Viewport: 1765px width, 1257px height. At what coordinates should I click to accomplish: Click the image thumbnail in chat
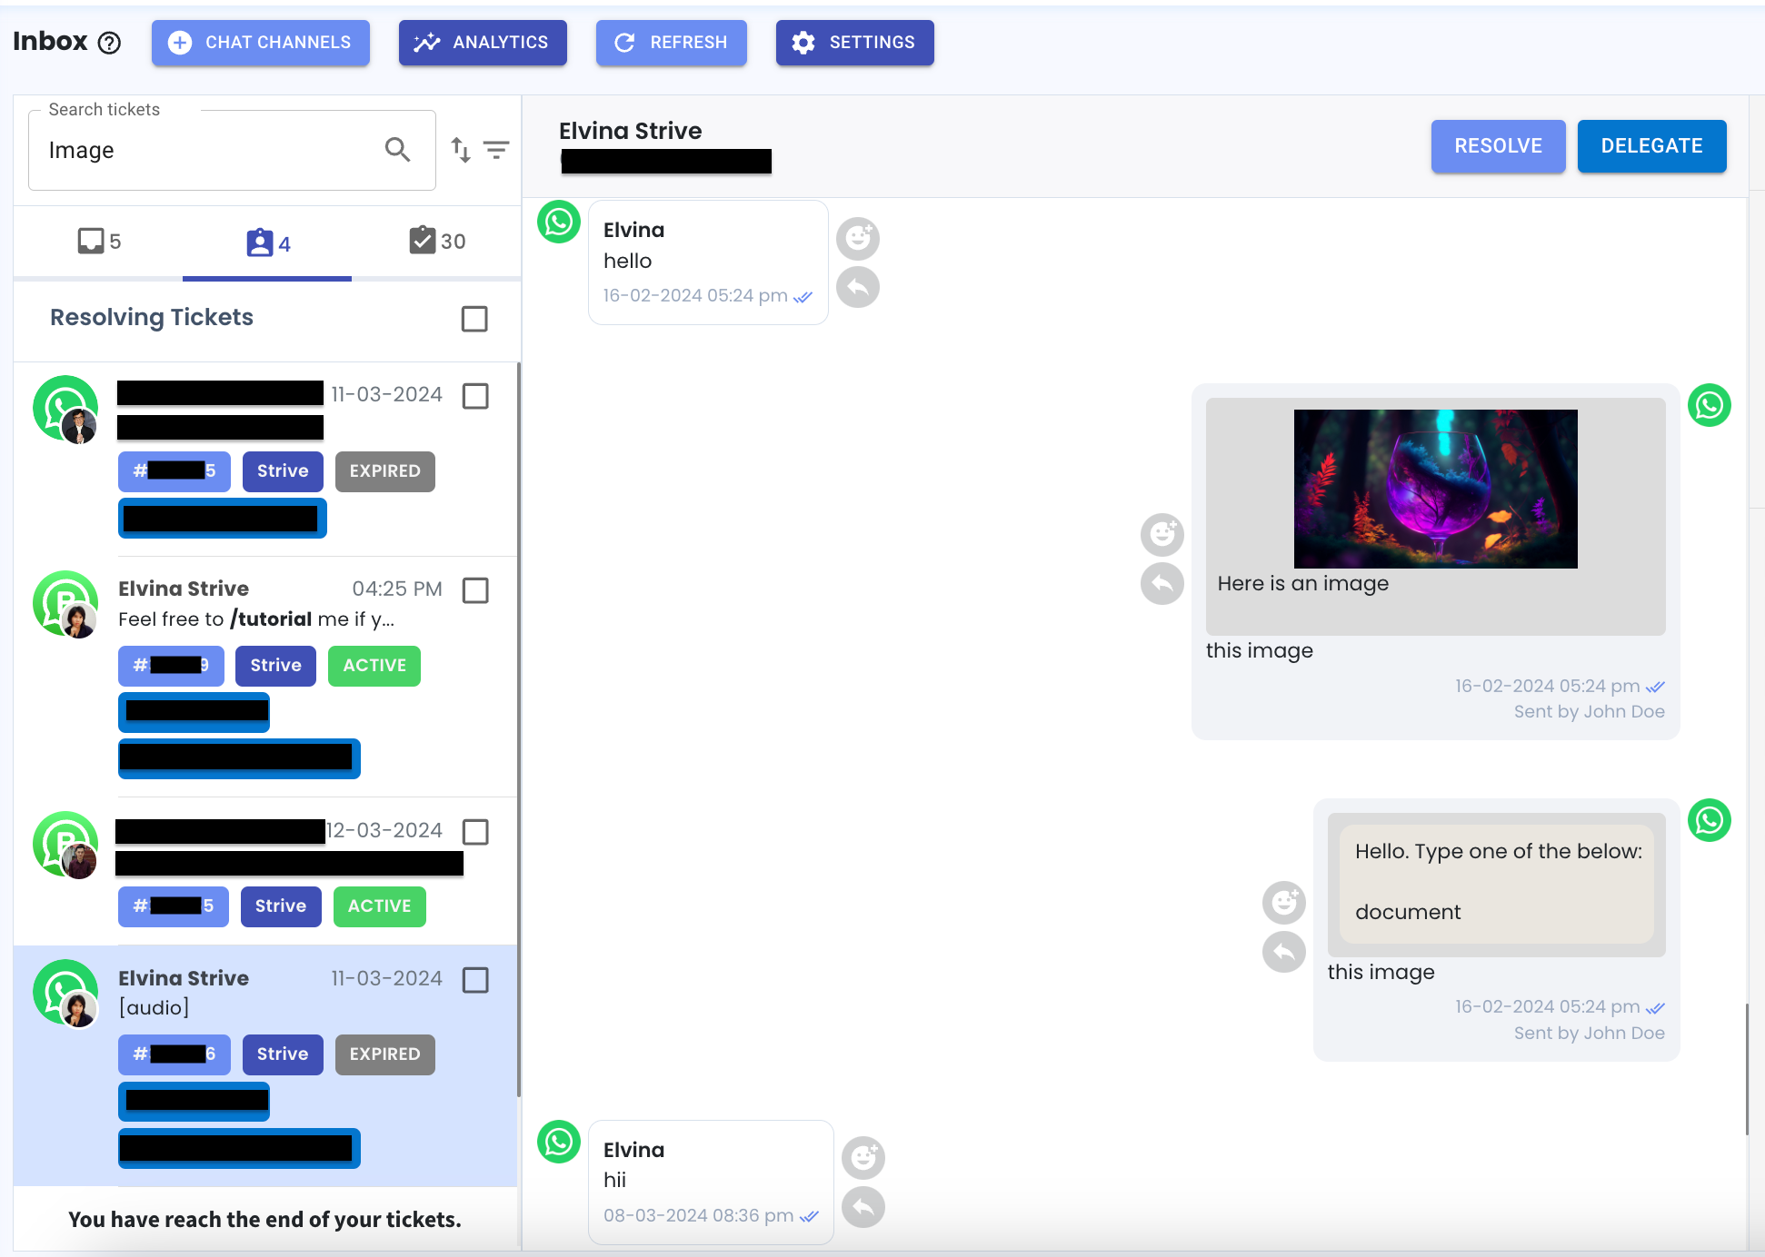1436,489
